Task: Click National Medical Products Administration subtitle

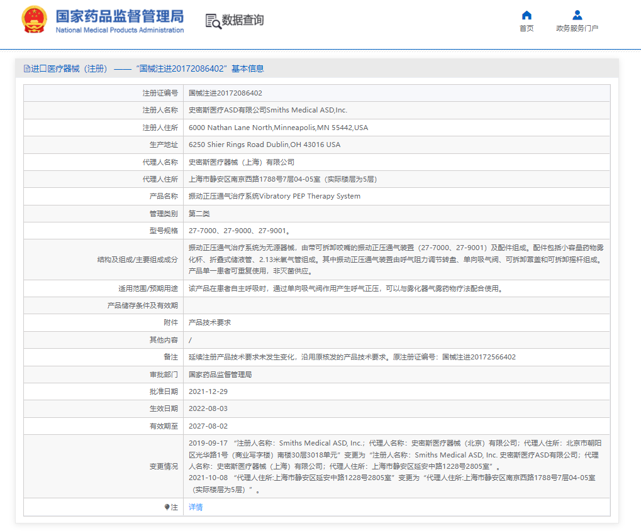Action: click(120, 30)
